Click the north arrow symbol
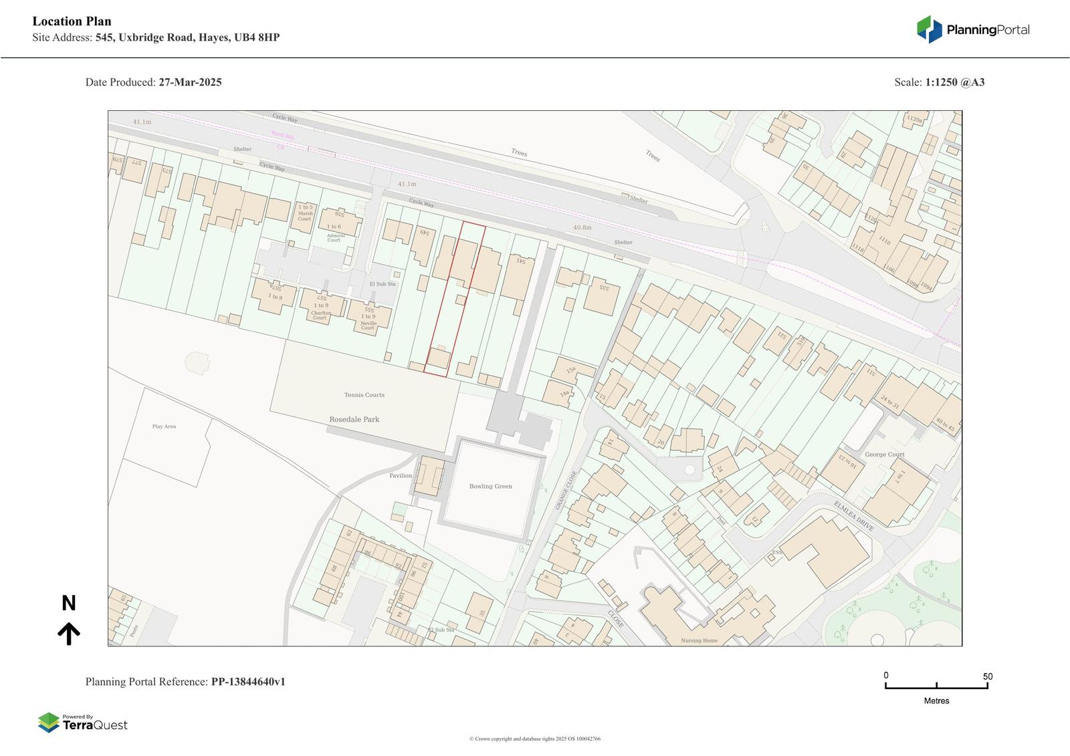 tap(69, 633)
